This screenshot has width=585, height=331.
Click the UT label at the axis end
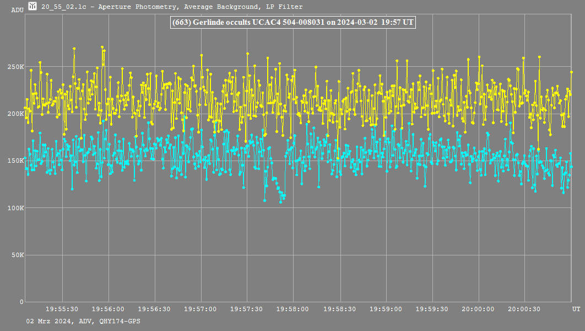(576, 309)
